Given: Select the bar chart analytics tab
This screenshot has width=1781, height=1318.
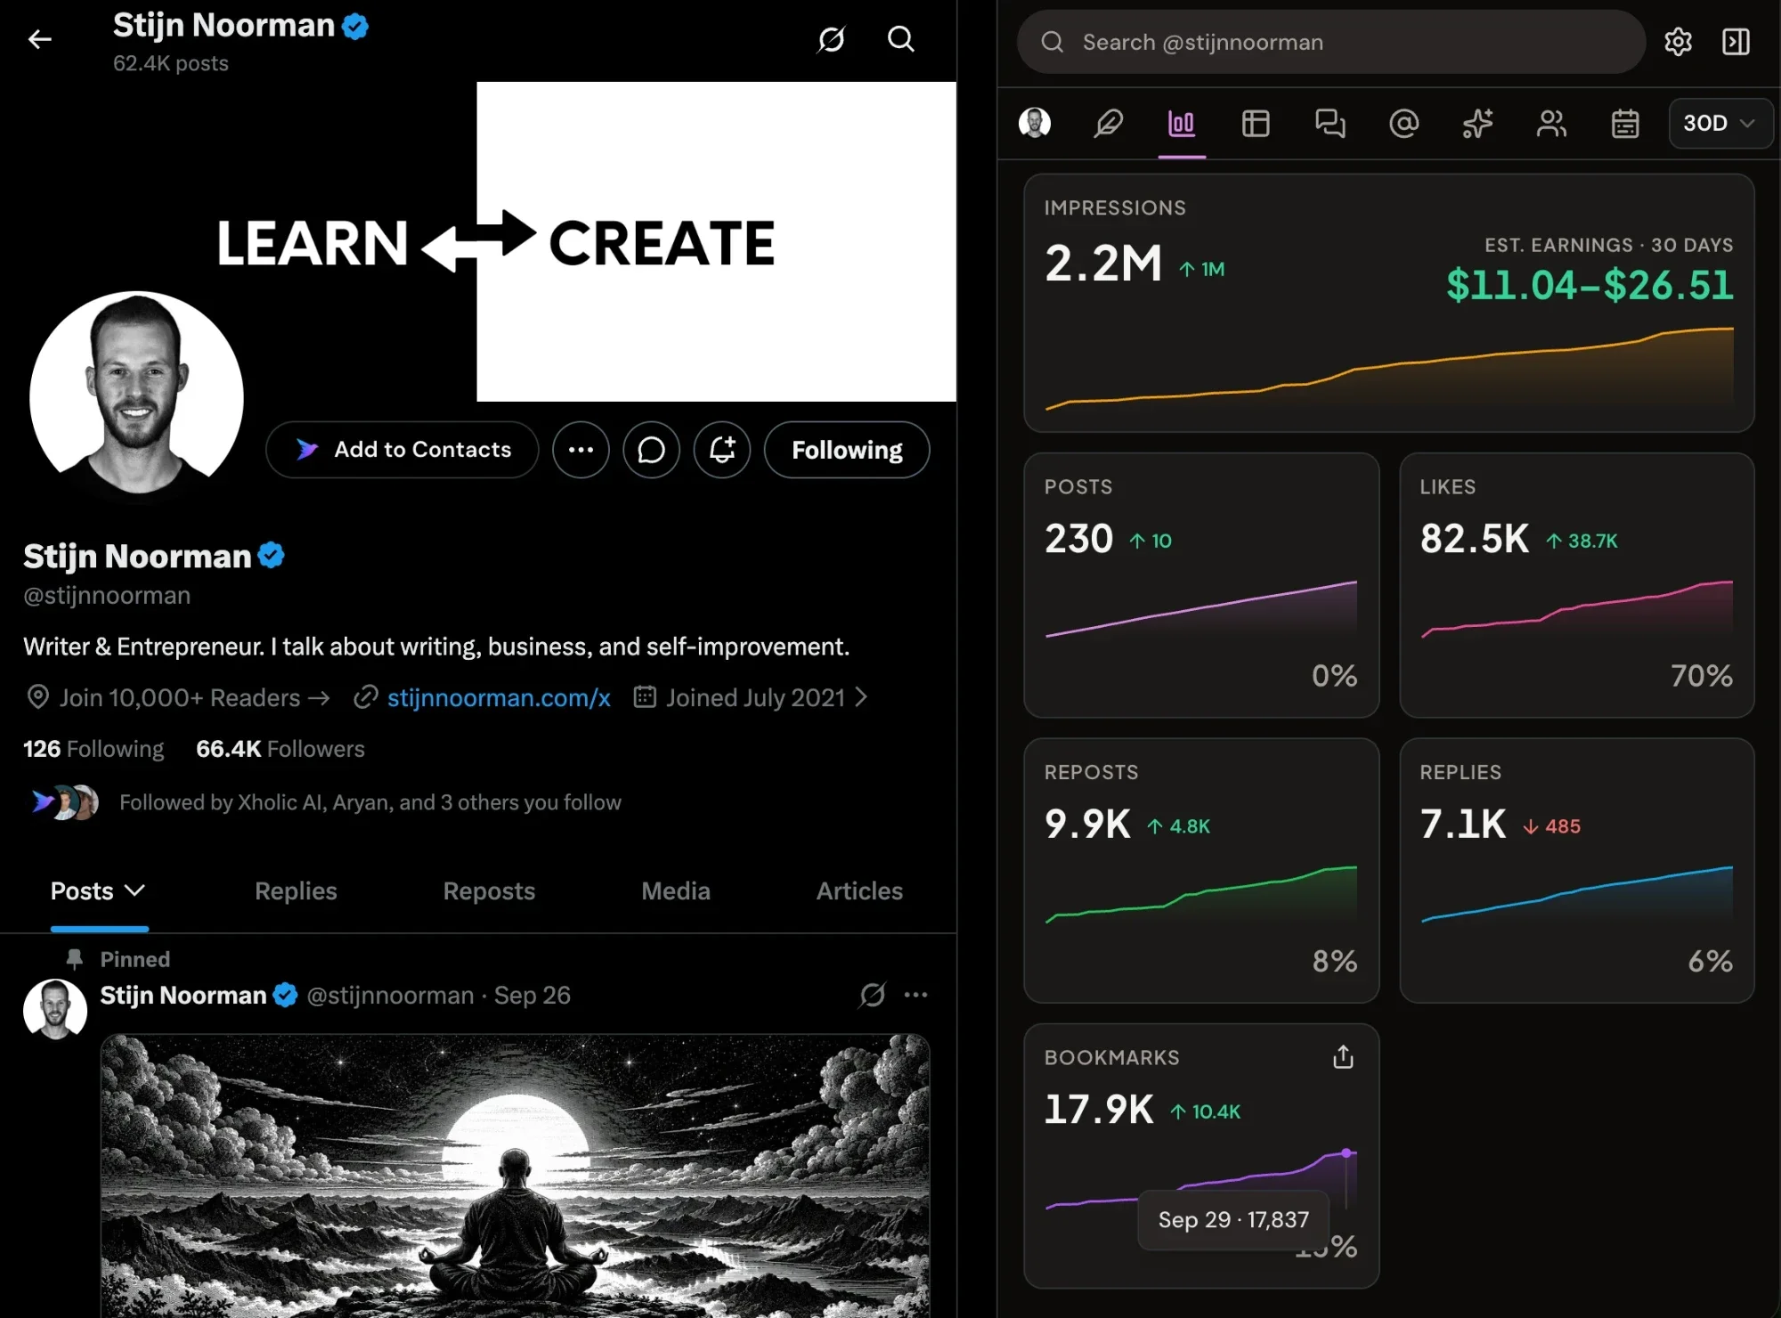Looking at the screenshot, I should coord(1182,123).
